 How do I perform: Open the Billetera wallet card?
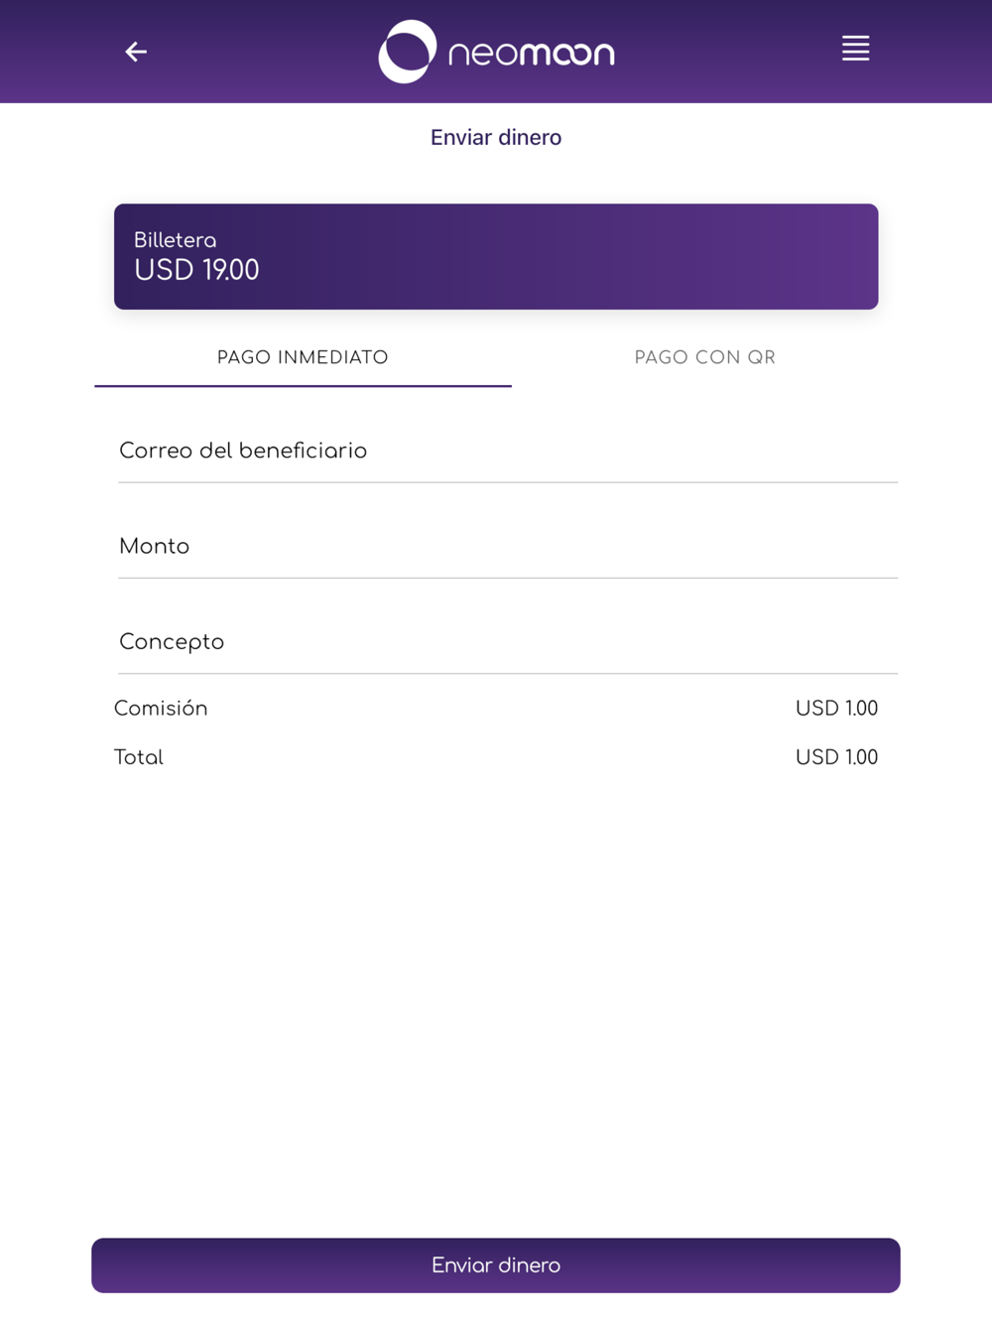point(496,257)
